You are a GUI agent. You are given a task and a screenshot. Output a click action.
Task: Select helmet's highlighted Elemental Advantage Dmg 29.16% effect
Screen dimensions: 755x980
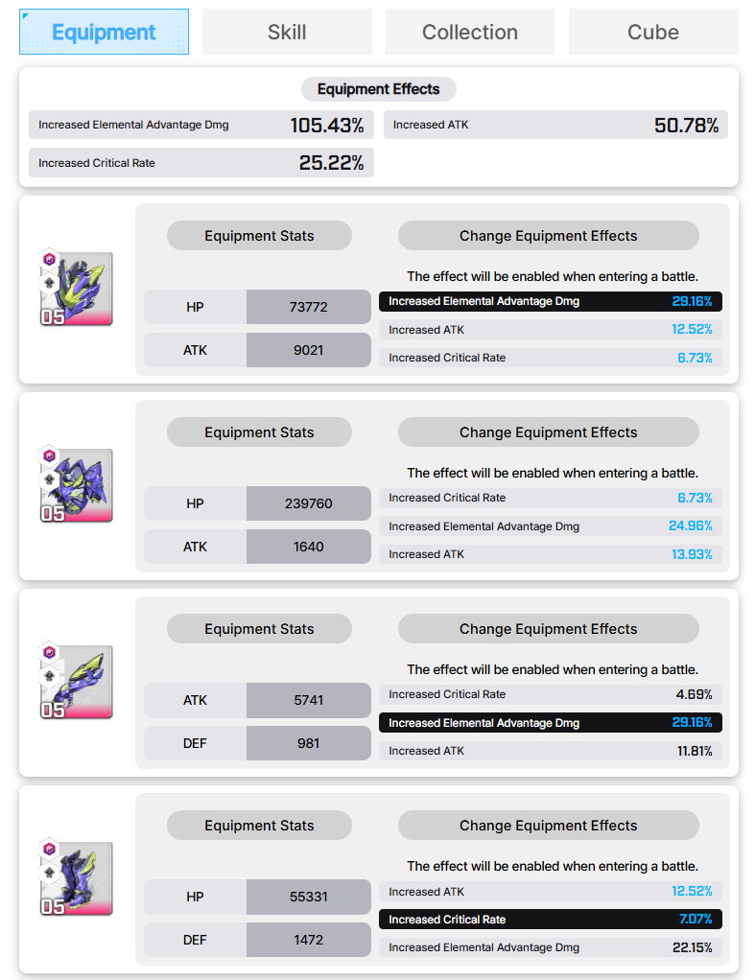551,301
